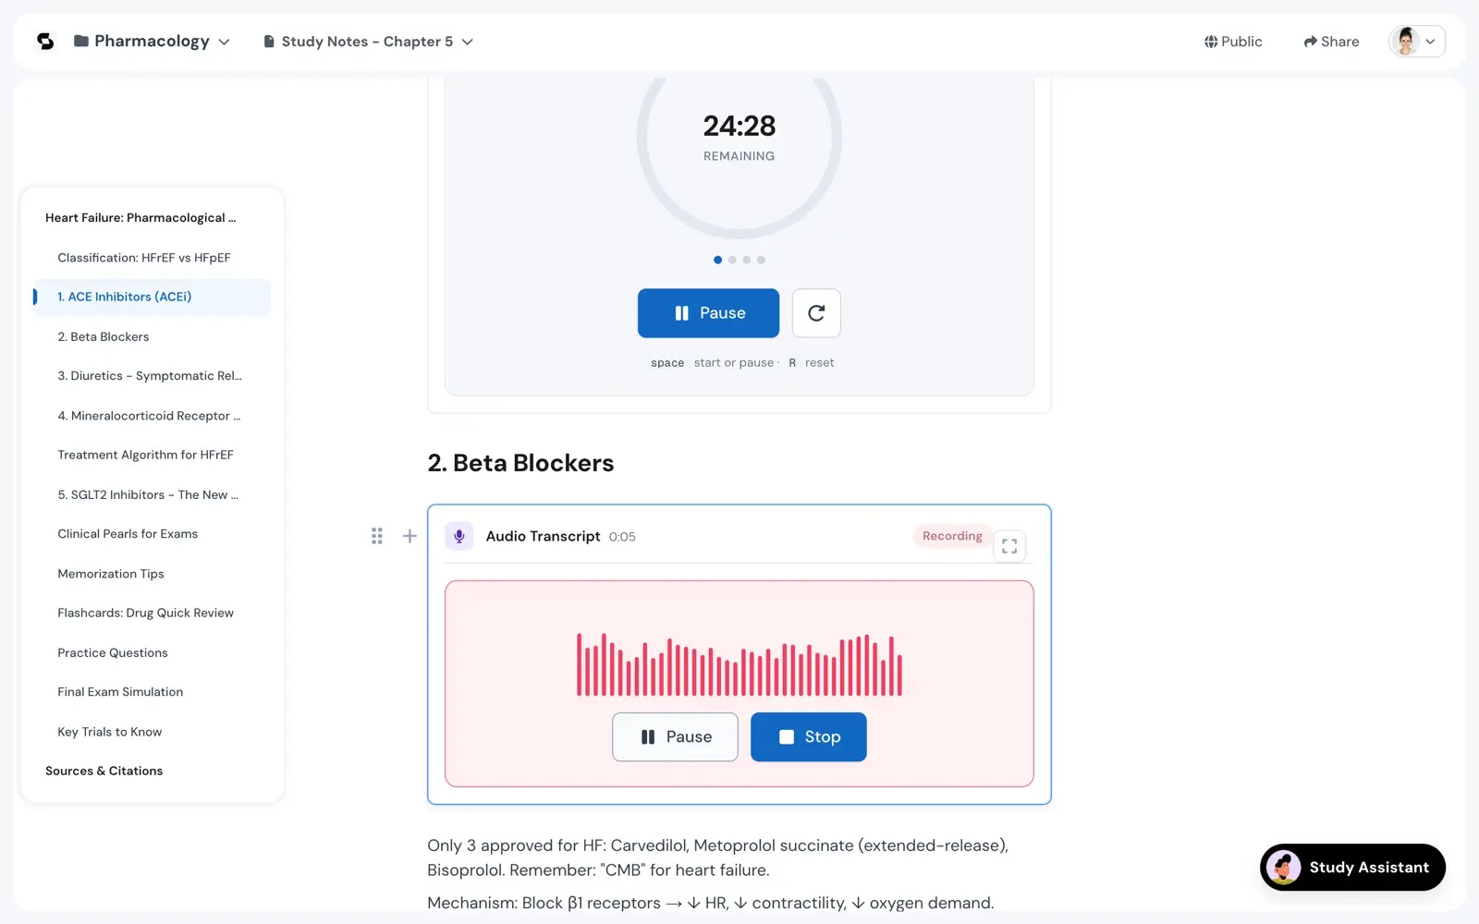
Task: Go to 5. SGLT2 Inhibitors section
Action: coord(148,494)
